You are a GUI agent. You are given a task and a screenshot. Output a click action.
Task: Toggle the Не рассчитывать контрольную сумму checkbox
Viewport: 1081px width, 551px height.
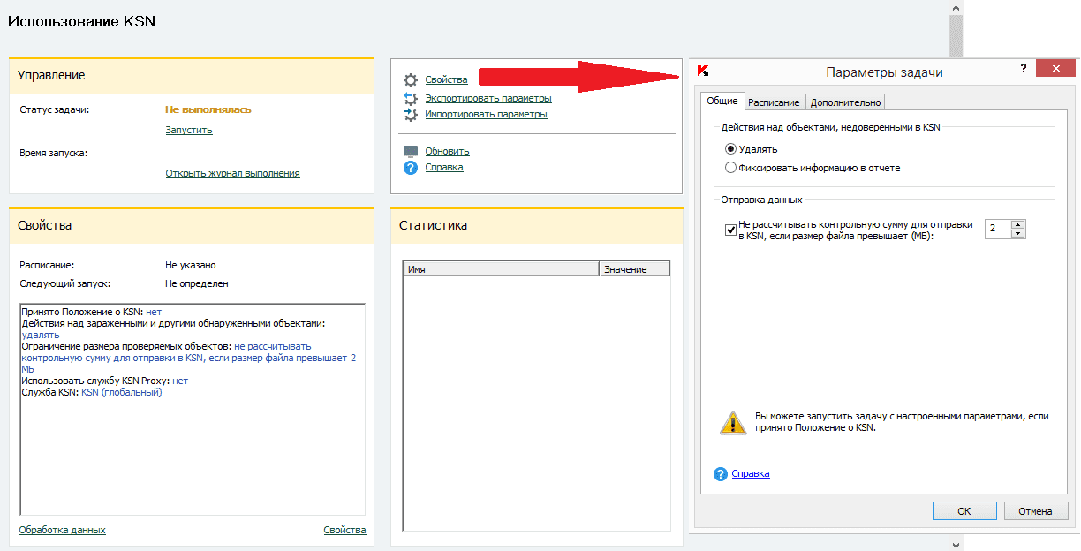coord(730,230)
